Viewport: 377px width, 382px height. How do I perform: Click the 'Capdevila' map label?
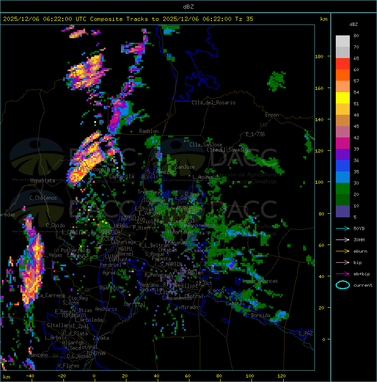click(x=122, y=176)
